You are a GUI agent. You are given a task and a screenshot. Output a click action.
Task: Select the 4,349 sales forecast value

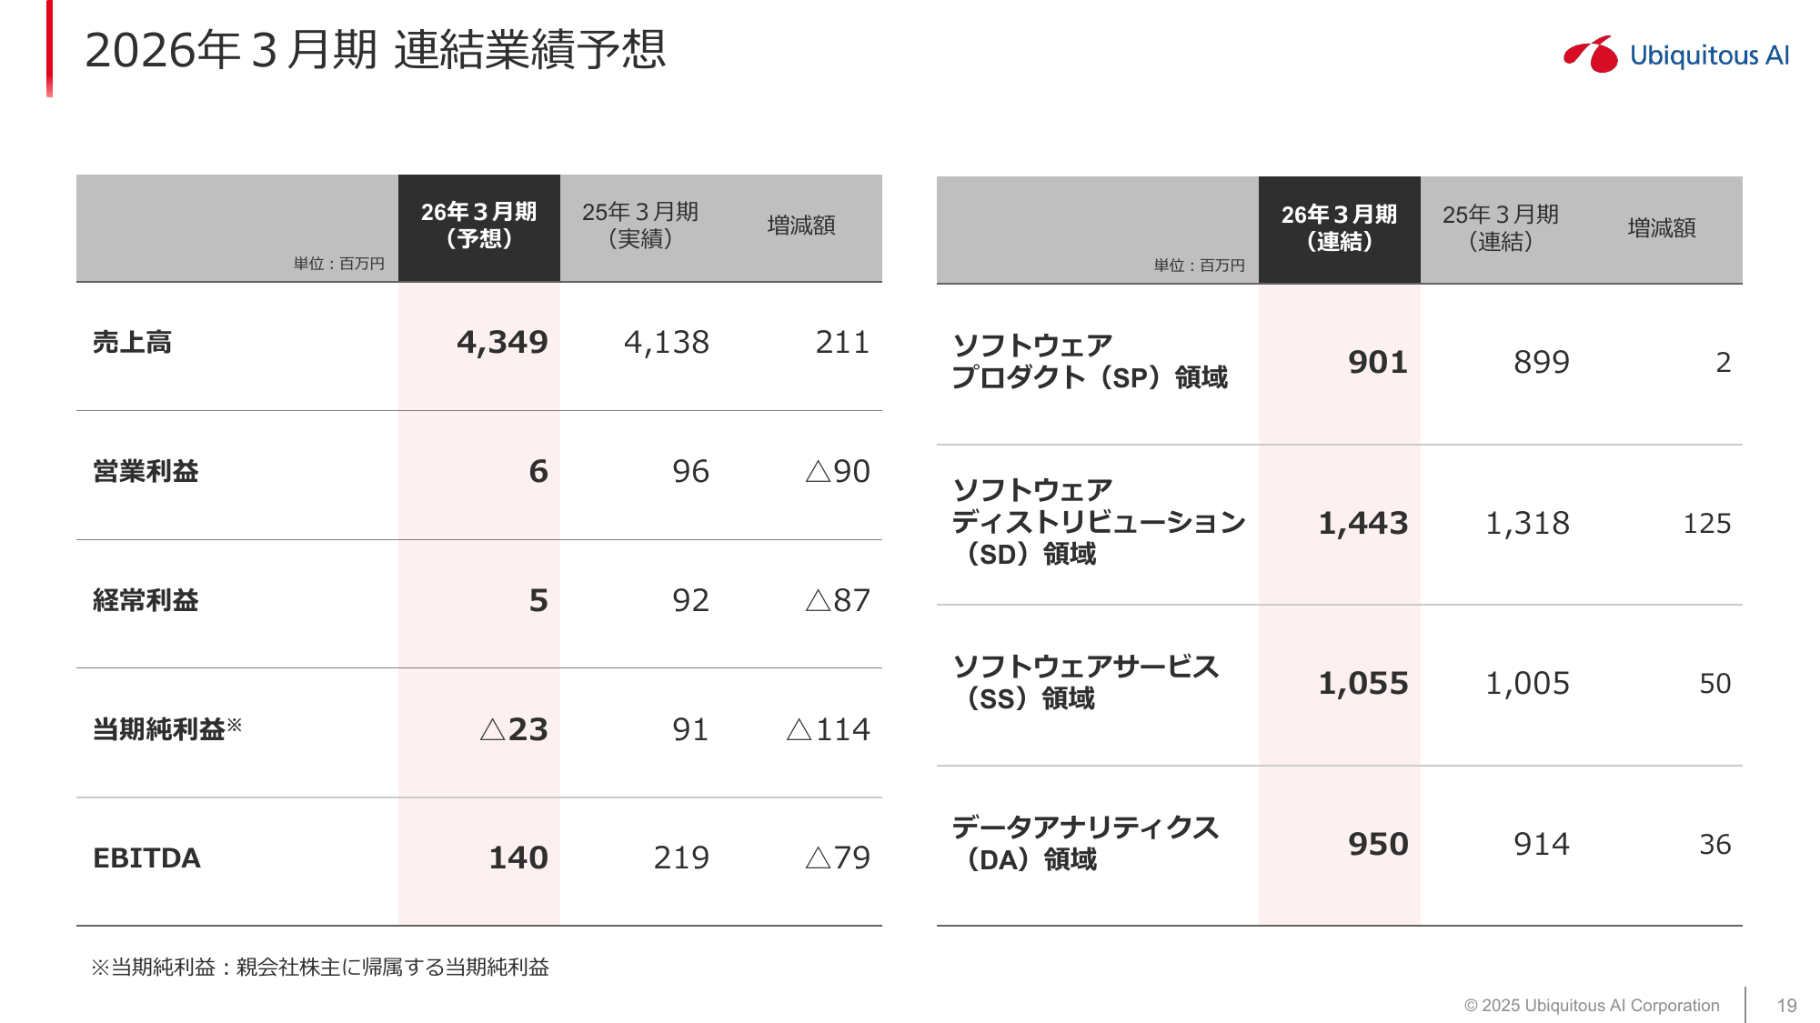[502, 343]
